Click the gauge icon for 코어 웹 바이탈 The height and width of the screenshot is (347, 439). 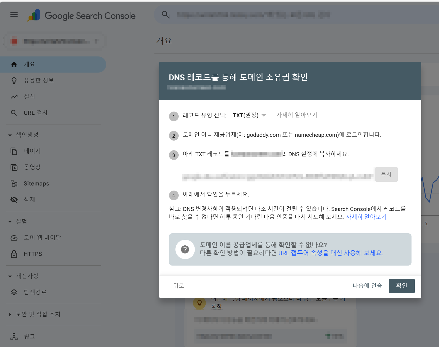[x=14, y=238]
